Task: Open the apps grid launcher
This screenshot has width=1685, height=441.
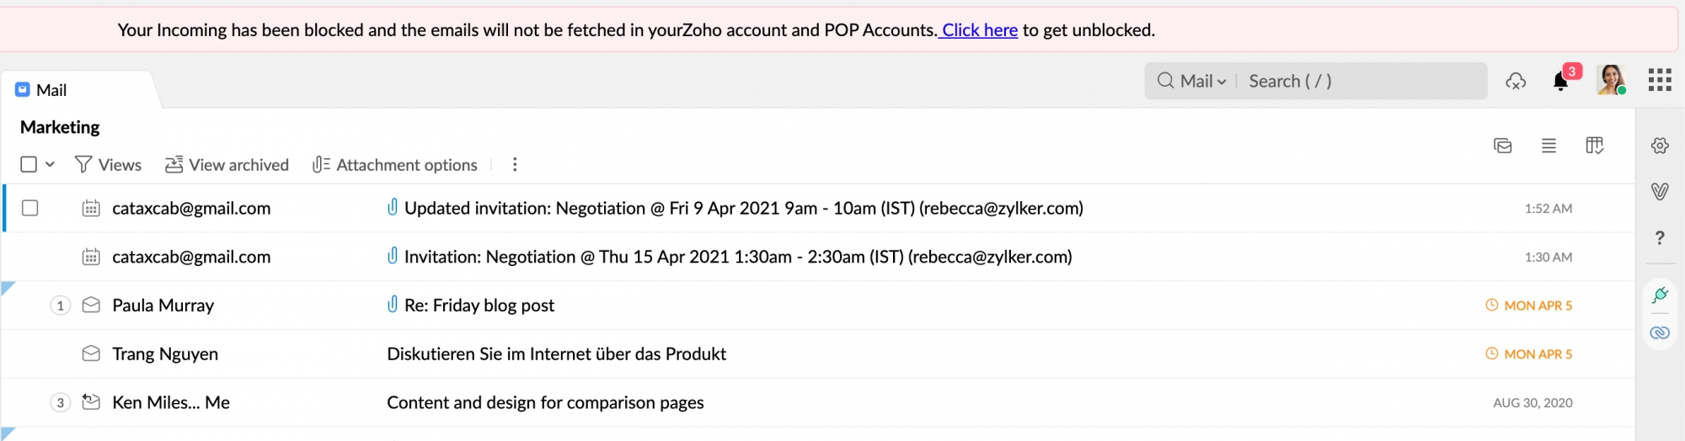Action: 1660,80
